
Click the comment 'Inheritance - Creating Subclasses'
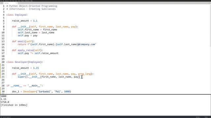(x=32, y=9)
